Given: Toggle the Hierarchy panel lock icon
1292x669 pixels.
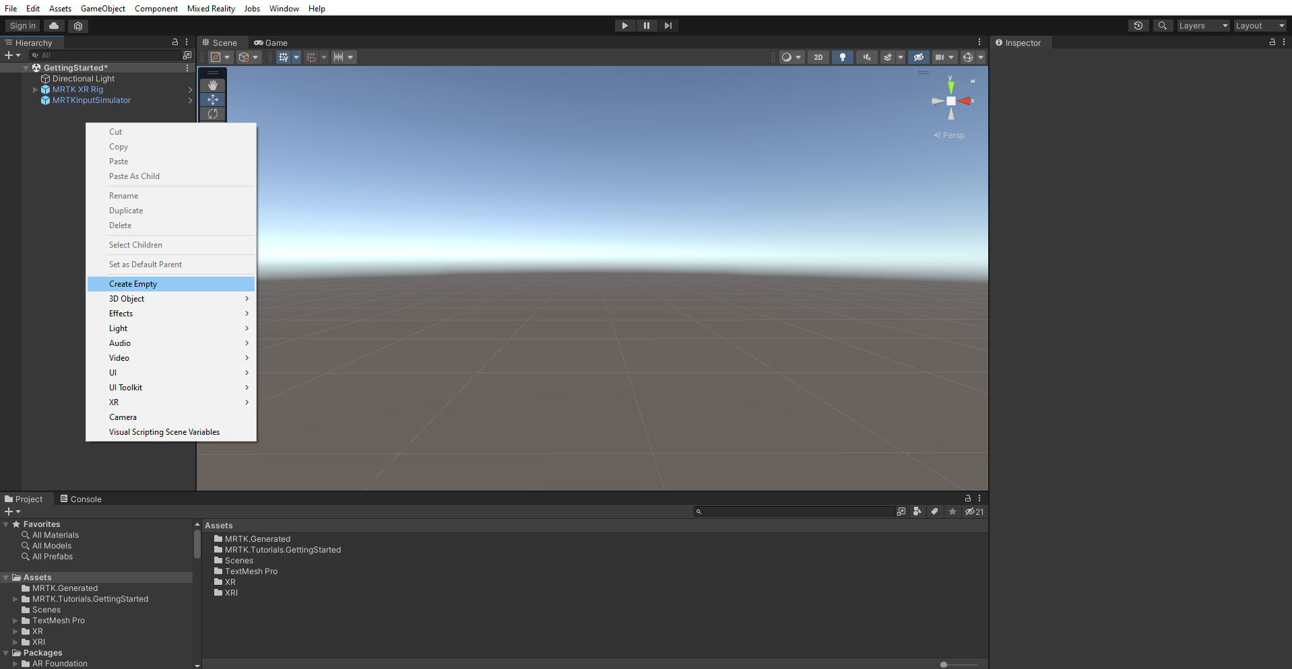Looking at the screenshot, I should coord(175,42).
